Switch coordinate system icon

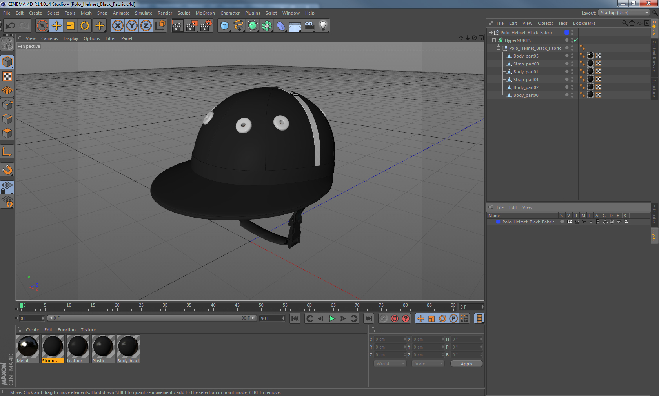click(160, 26)
